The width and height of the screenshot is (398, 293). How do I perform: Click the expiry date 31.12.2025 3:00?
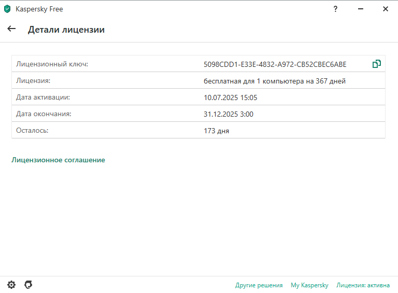coord(229,114)
